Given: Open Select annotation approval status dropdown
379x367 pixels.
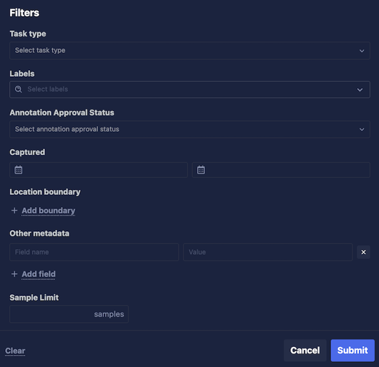Looking at the screenshot, I should tap(190, 129).
